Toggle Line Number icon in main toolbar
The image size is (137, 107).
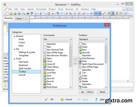(99, 13)
